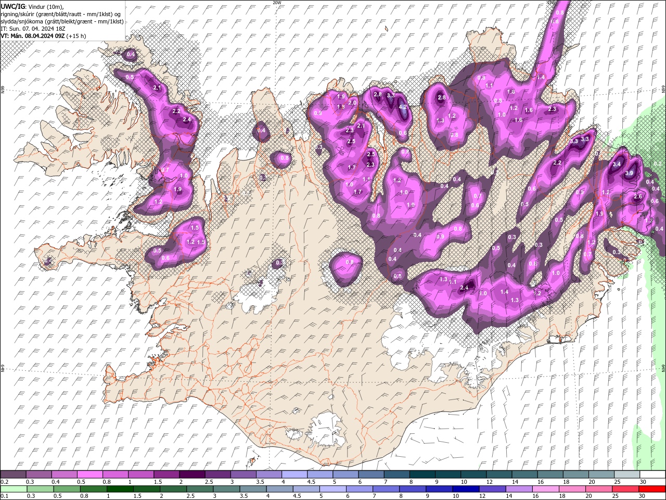
Task: Select the darkest purple 2–2.5 legend swatch
Action: point(192,474)
